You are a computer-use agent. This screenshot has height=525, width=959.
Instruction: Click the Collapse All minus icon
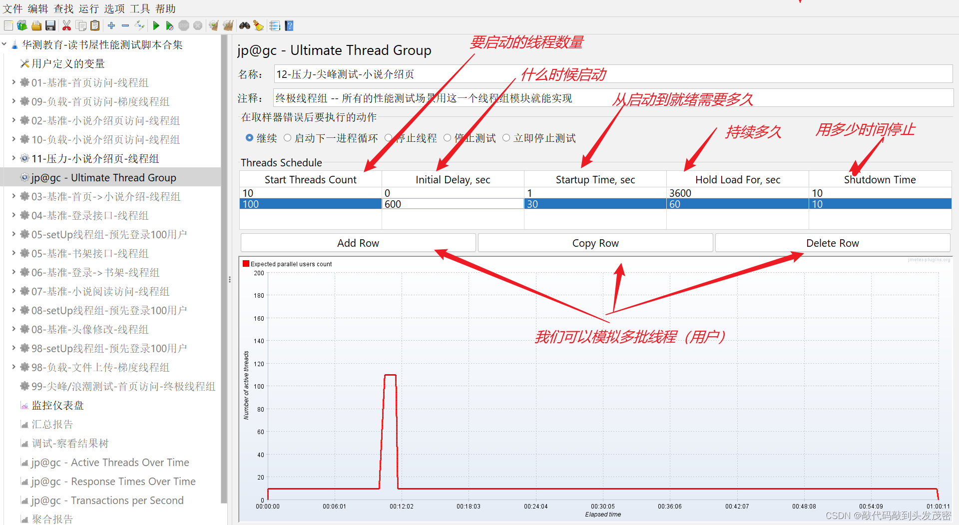125,25
